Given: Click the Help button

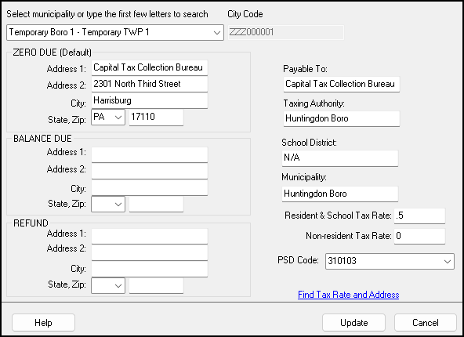Looking at the screenshot, I should [44, 323].
